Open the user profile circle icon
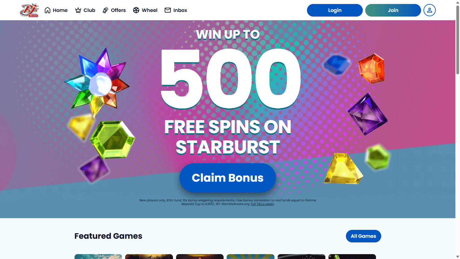 (x=430, y=10)
